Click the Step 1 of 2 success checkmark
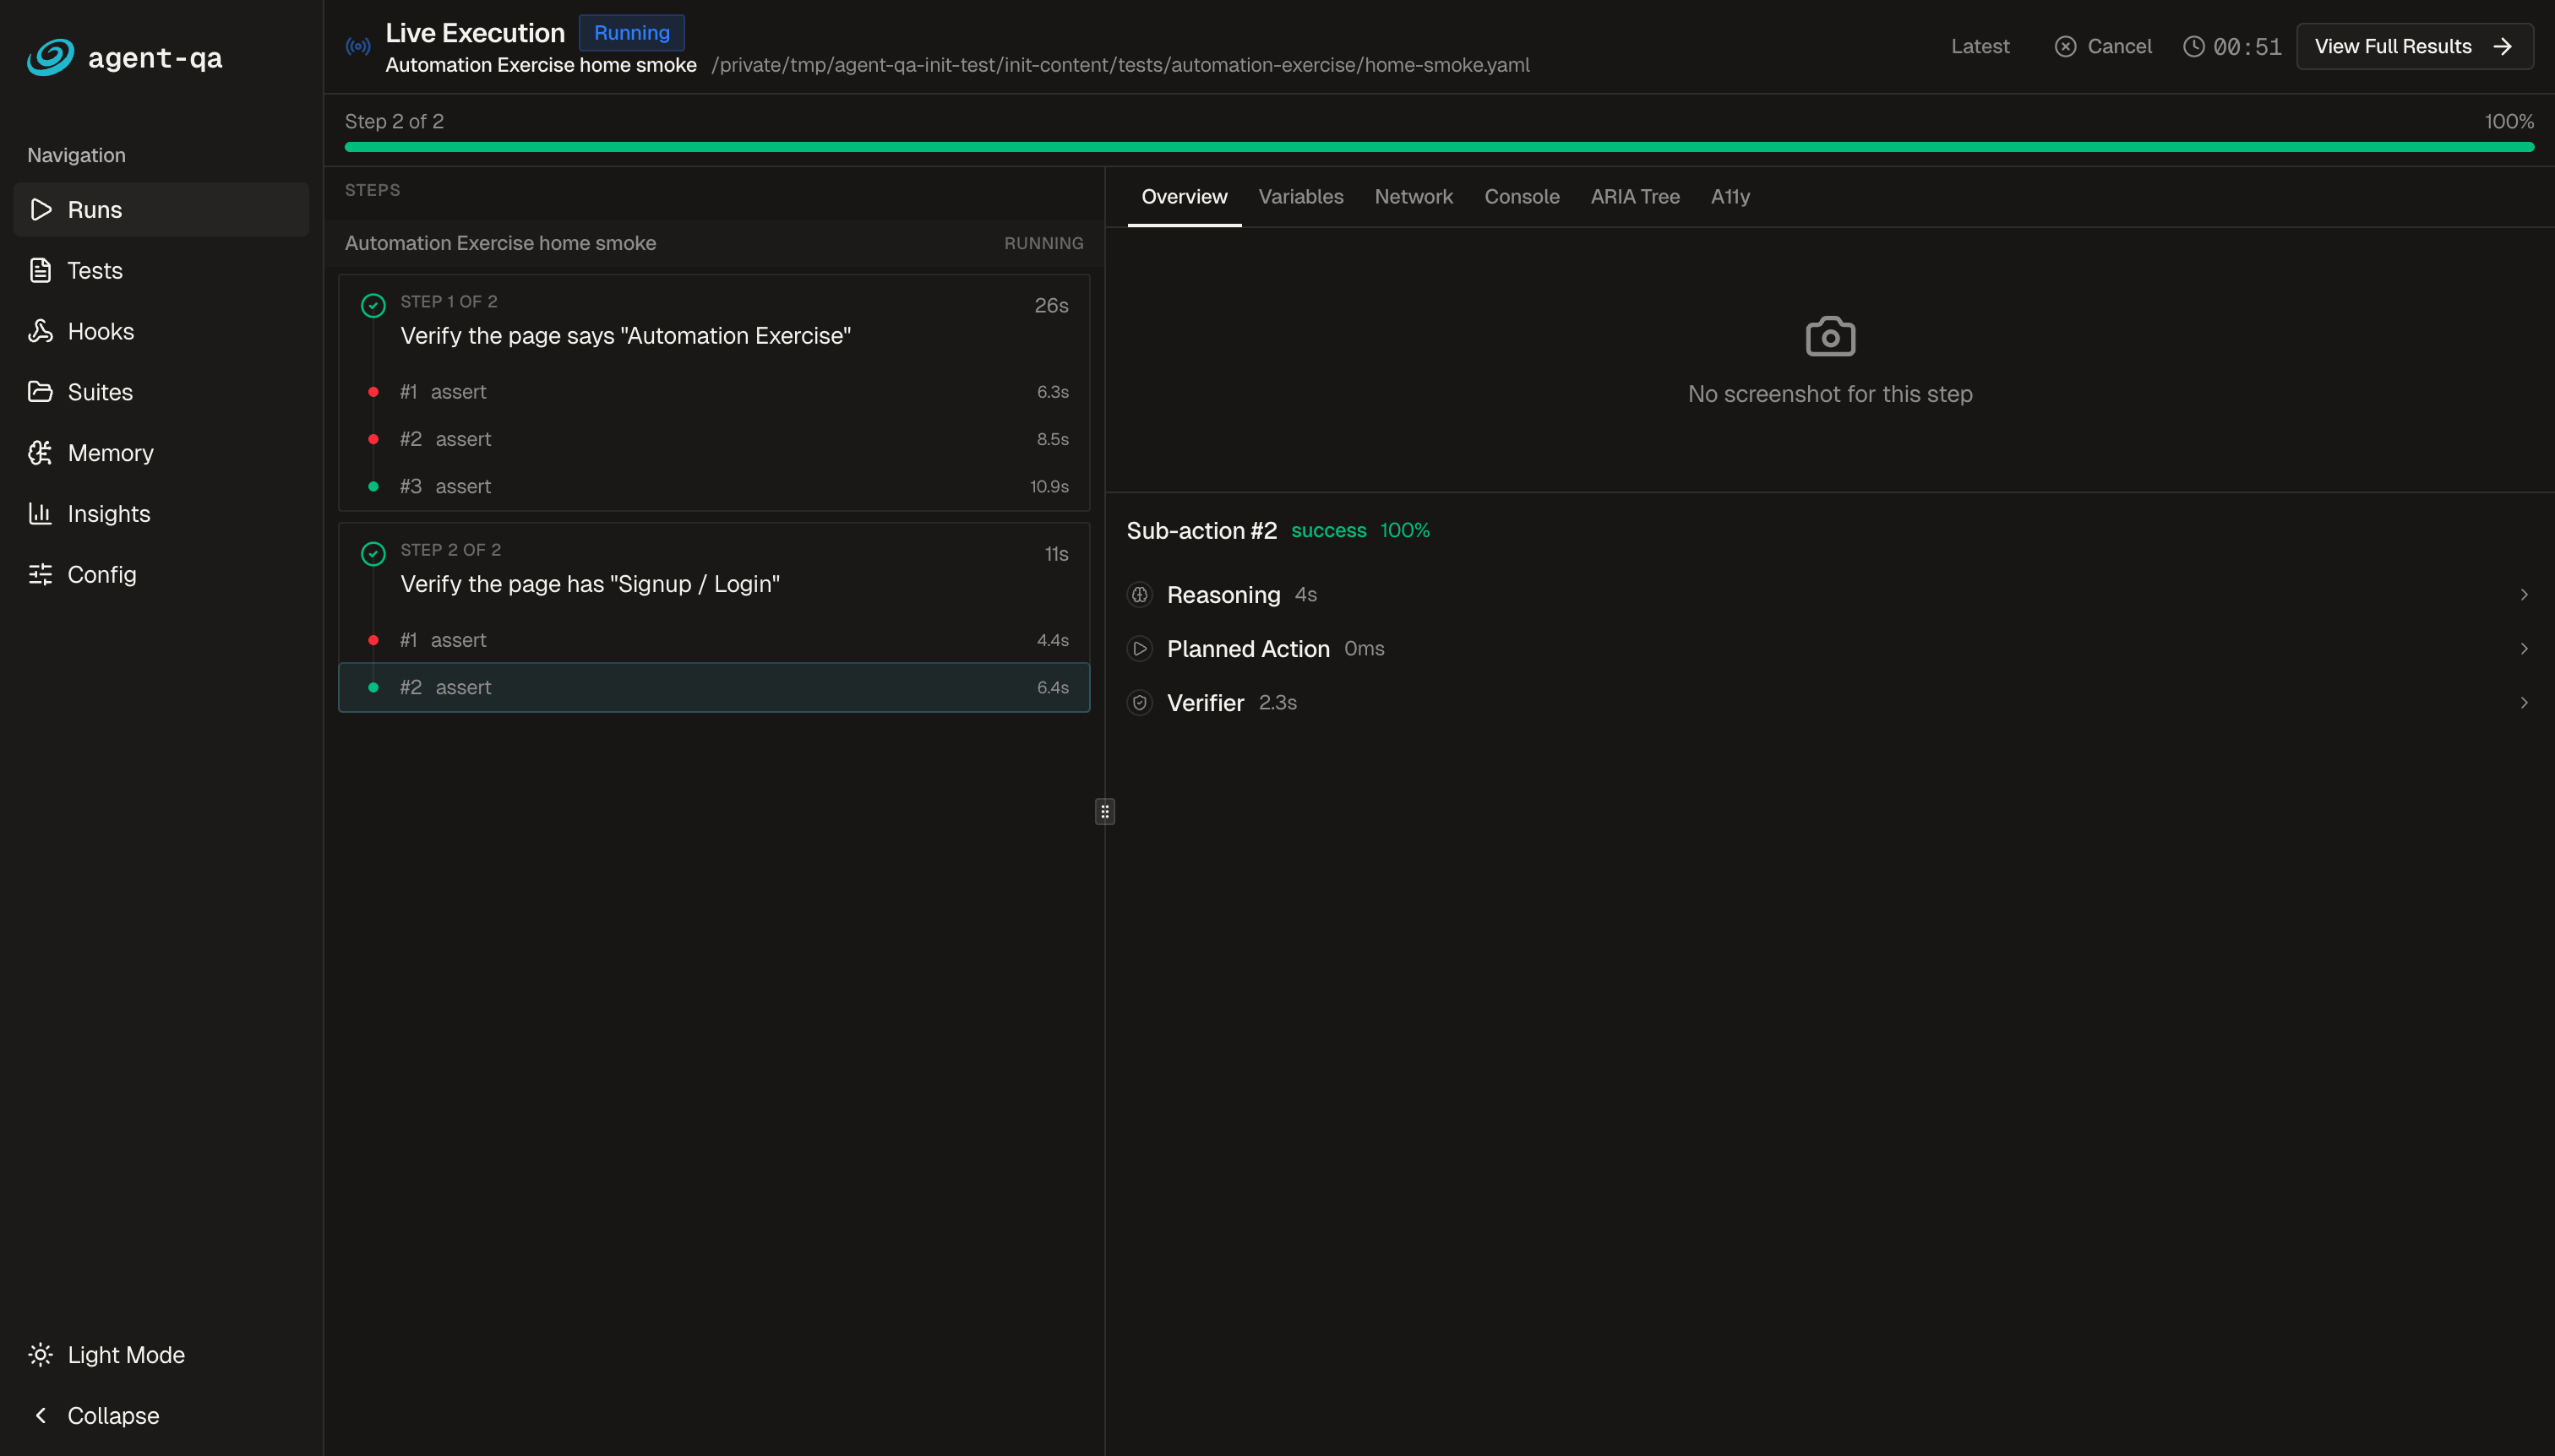2555x1456 pixels. click(x=373, y=306)
